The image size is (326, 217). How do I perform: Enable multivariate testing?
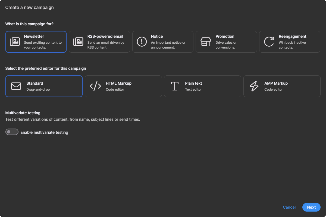(12, 132)
